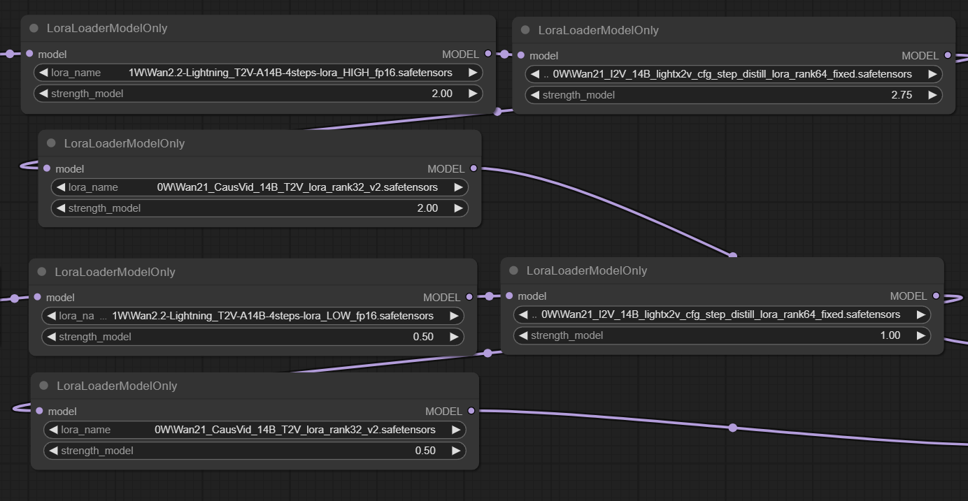Image resolution: width=968 pixels, height=501 pixels.
Task: Open lora list on lightx2v 2.75 node
Action: pos(734,74)
